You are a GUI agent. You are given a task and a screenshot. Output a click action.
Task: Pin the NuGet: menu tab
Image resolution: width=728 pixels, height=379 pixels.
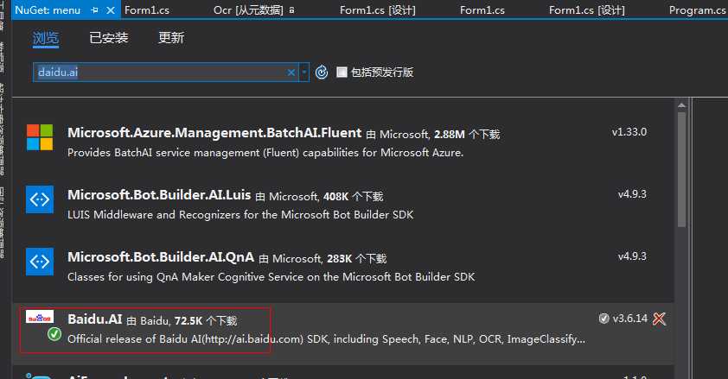(x=95, y=10)
